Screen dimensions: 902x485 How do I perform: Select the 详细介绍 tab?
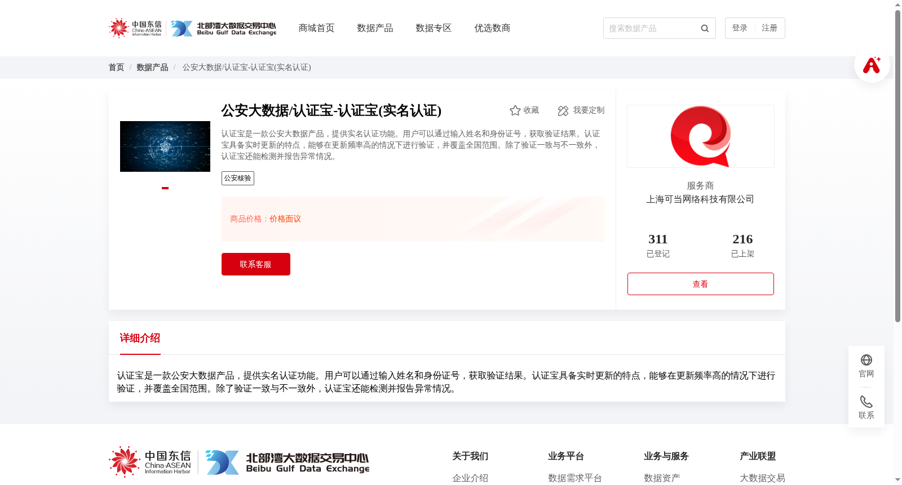point(140,338)
